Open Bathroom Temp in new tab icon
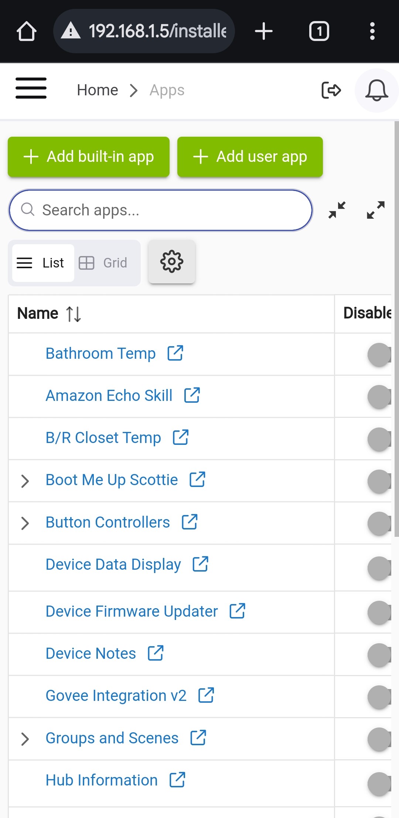This screenshot has height=818, width=399. click(x=175, y=353)
